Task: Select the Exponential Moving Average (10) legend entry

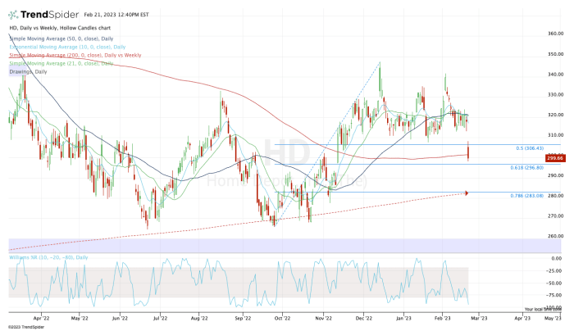Action: pyautogui.click(x=67, y=47)
